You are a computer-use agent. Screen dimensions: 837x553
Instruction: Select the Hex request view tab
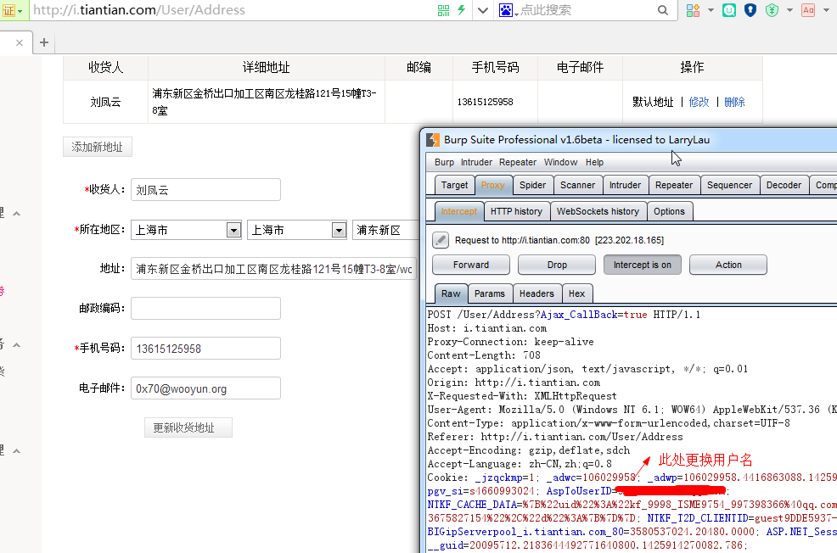click(576, 293)
